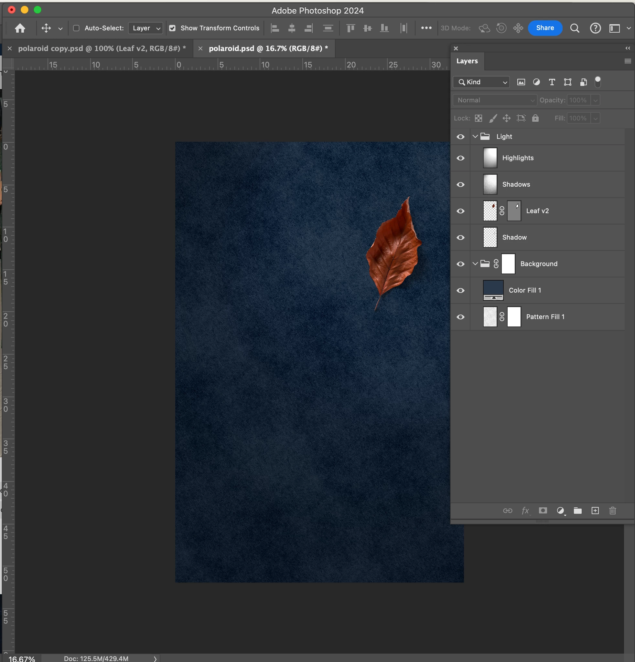The height and width of the screenshot is (662, 635).
Task: Click the create new group folder icon
Action: (577, 510)
